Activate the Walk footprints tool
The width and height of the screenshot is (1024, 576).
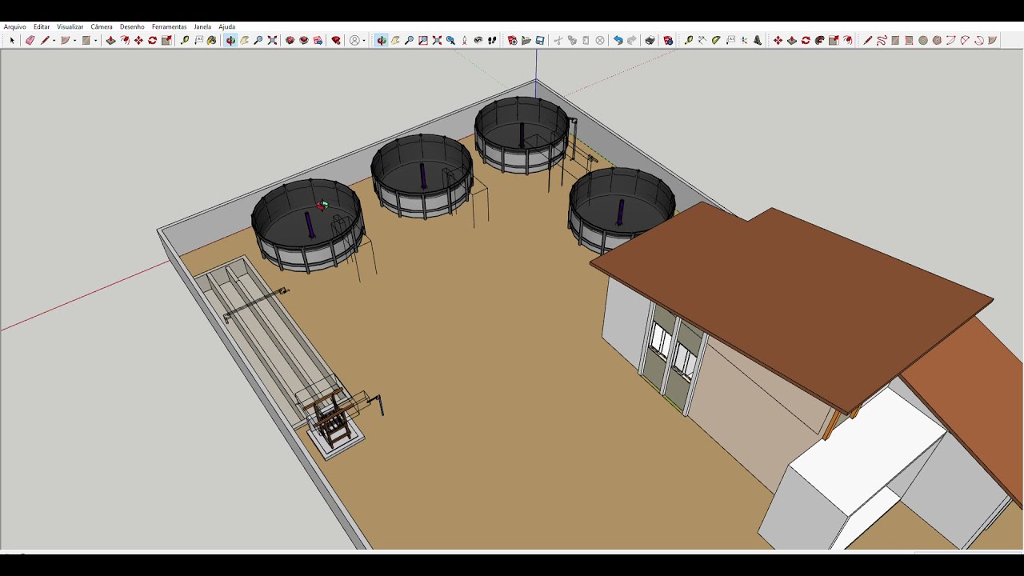(x=492, y=40)
